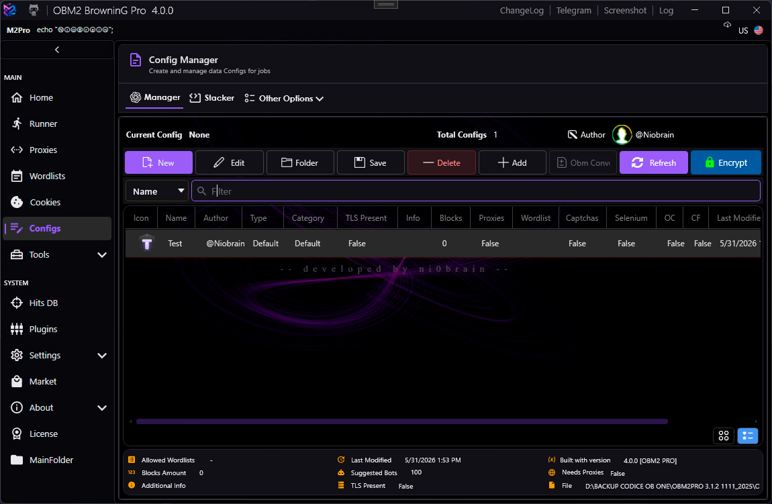Click the Encrypt button

(726, 162)
